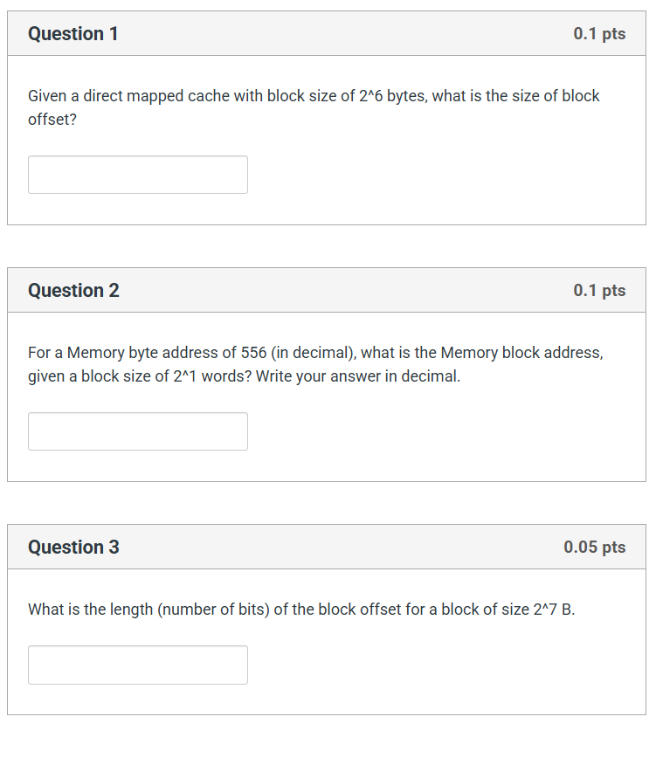Image resolution: width=656 pixels, height=758 pixels.
Task: Select the Question 3 header
Action: coord(73,547)
